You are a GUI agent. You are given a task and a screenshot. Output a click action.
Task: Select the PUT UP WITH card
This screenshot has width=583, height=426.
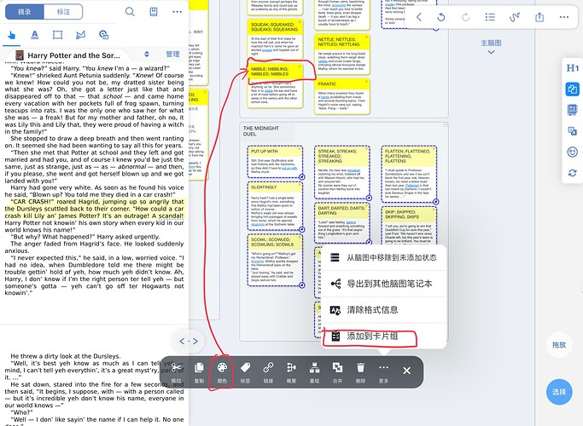[x=275, y=162]
